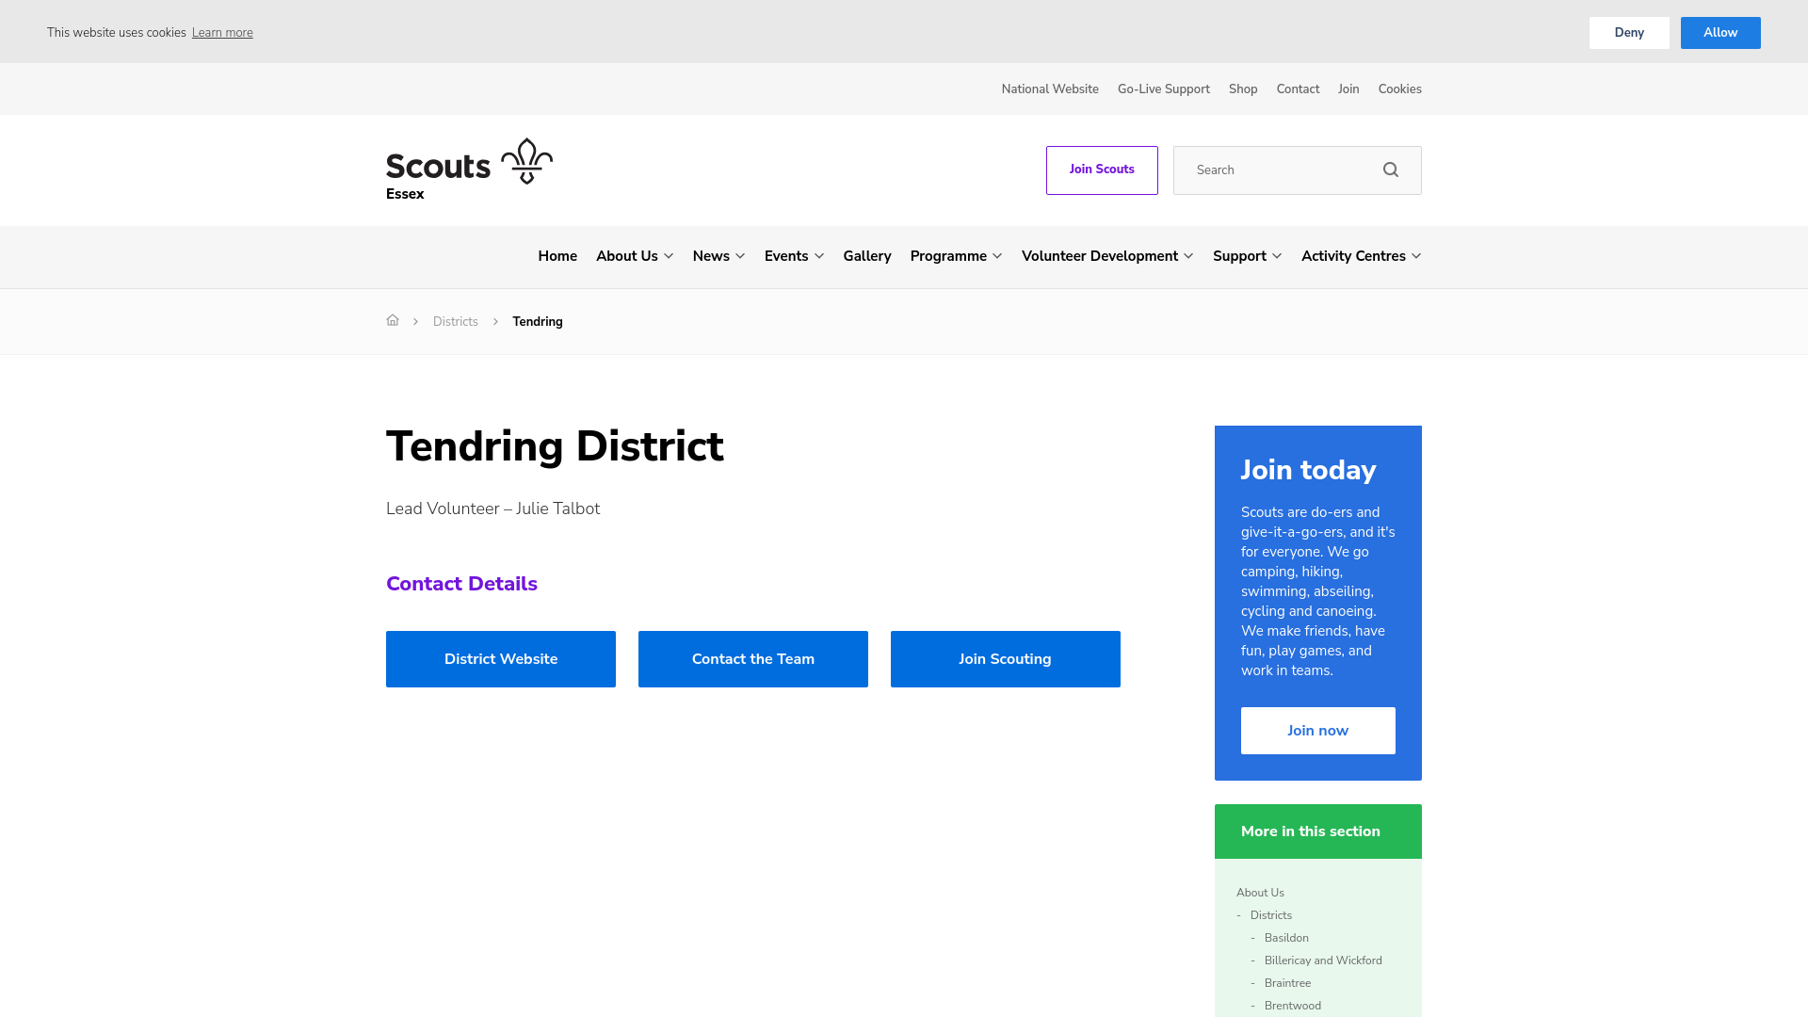Open the Contact top link
The height and width of the screenshot is (1017, 1808).
(1298, 89)
